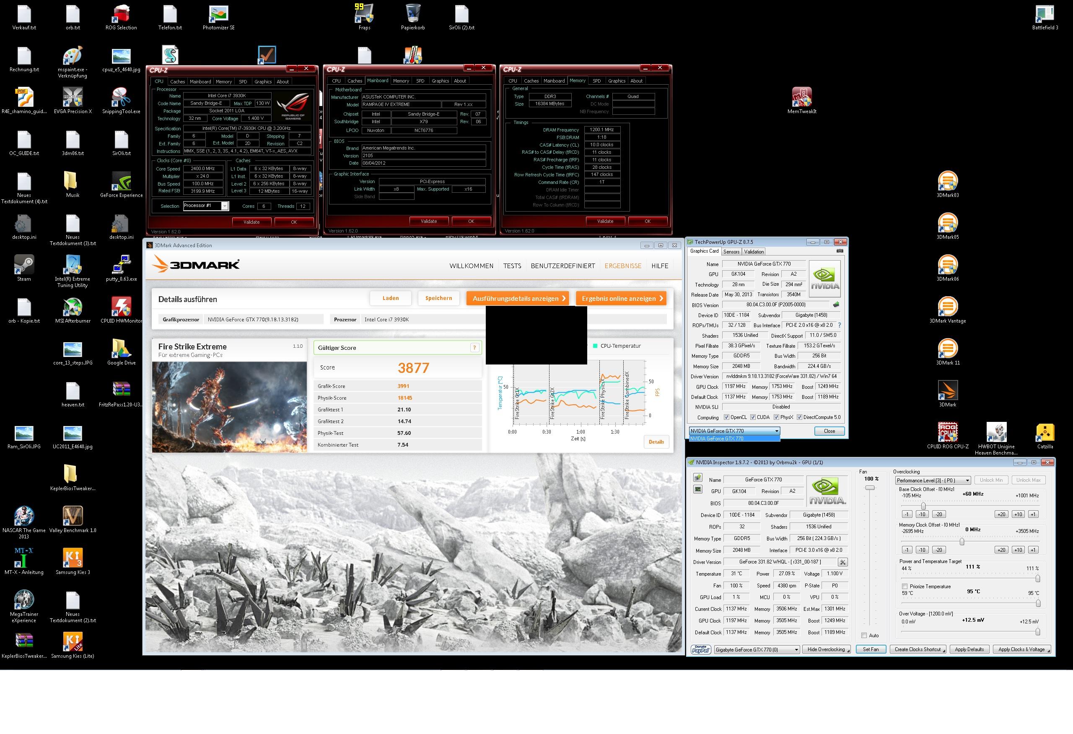1073x734 pixels.
Task: Toggle the DirectCompute 5.0 checkbox
Action: (799, 417)
